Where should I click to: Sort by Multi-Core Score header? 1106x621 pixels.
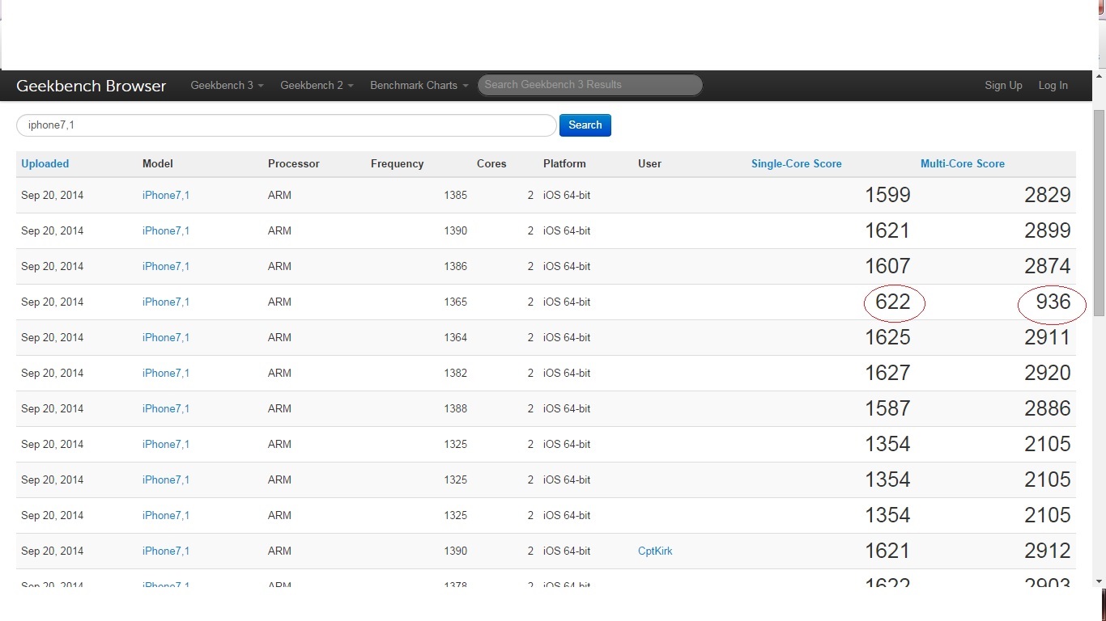click(x=963, y=163)
